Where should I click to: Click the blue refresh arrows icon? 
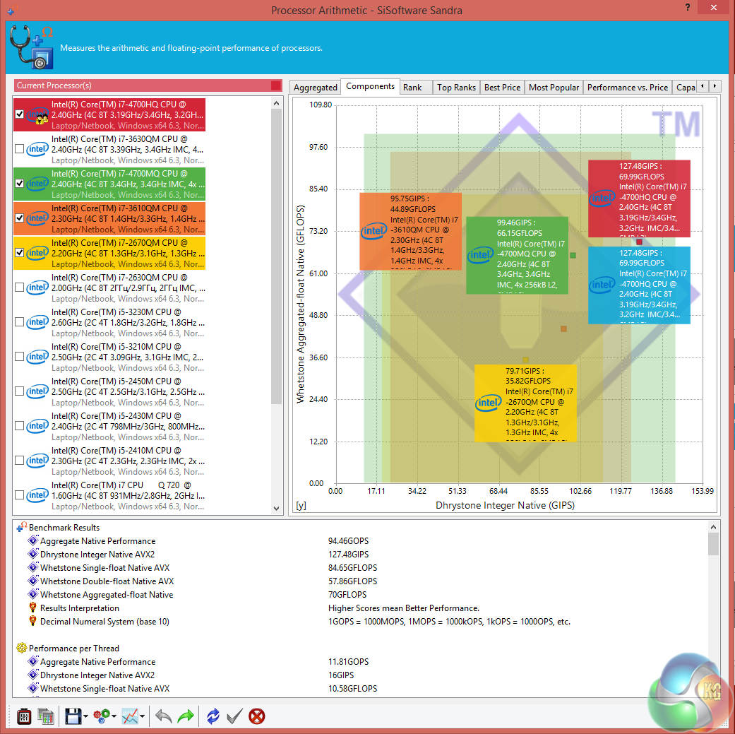(x=213, y=716)
